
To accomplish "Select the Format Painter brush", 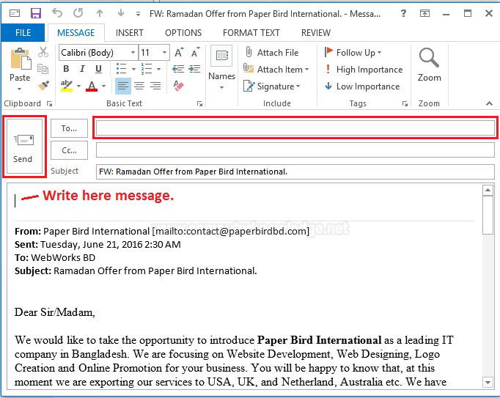I will tap(43, 86).
